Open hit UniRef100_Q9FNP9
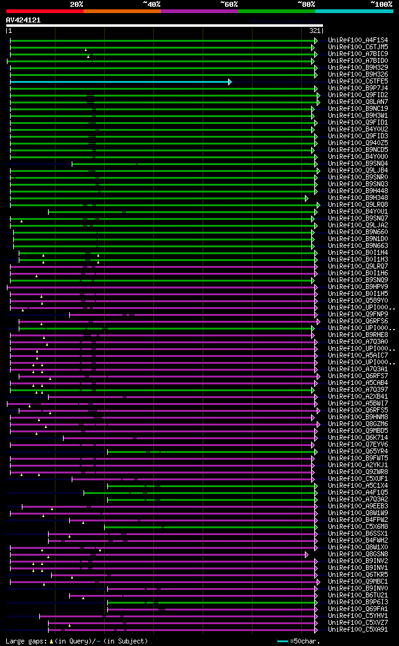 coord(358,315)
